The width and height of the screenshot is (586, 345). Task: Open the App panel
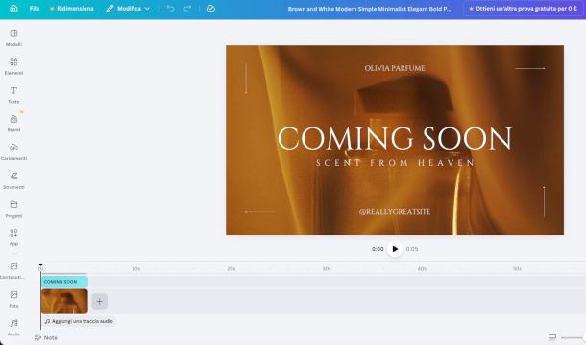[13, 238]
